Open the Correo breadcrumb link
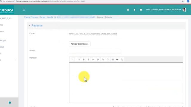The width and height of the screenshot is (191, 107). [100, 17]
